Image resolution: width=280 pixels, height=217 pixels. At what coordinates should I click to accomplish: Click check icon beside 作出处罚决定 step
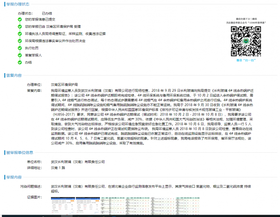coord(20,41)
